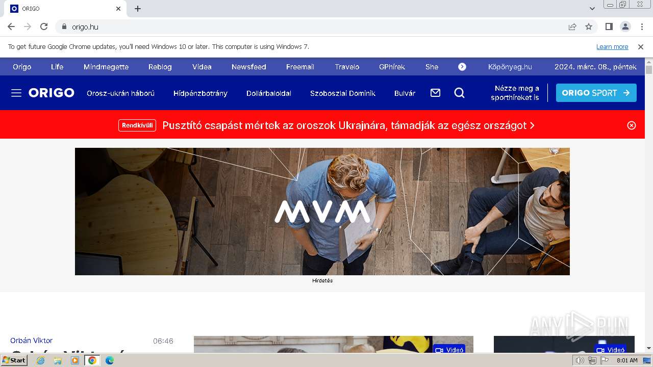Close the red breaking news banner
This screenshot has width=653, height=367.
pyautogui.click(x=632, y=125)
